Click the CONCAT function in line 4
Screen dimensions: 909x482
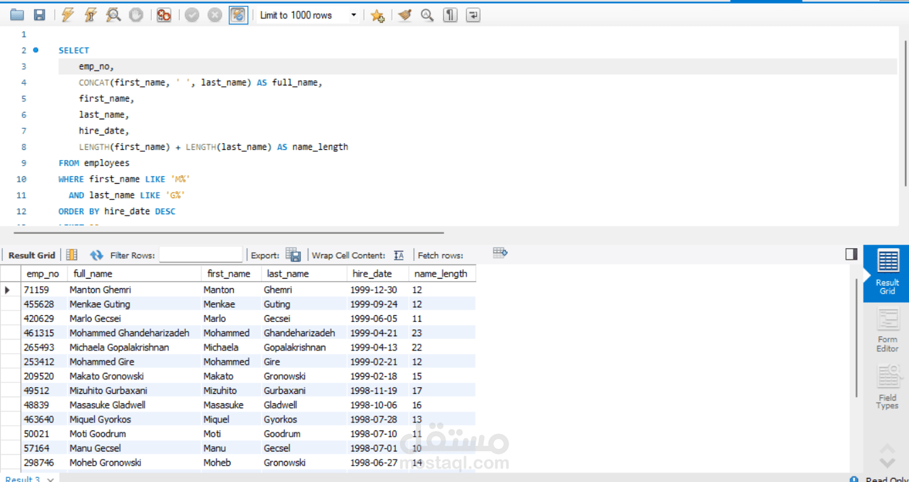[94, 83]
